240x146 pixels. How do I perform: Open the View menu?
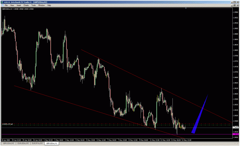[12, 5]
